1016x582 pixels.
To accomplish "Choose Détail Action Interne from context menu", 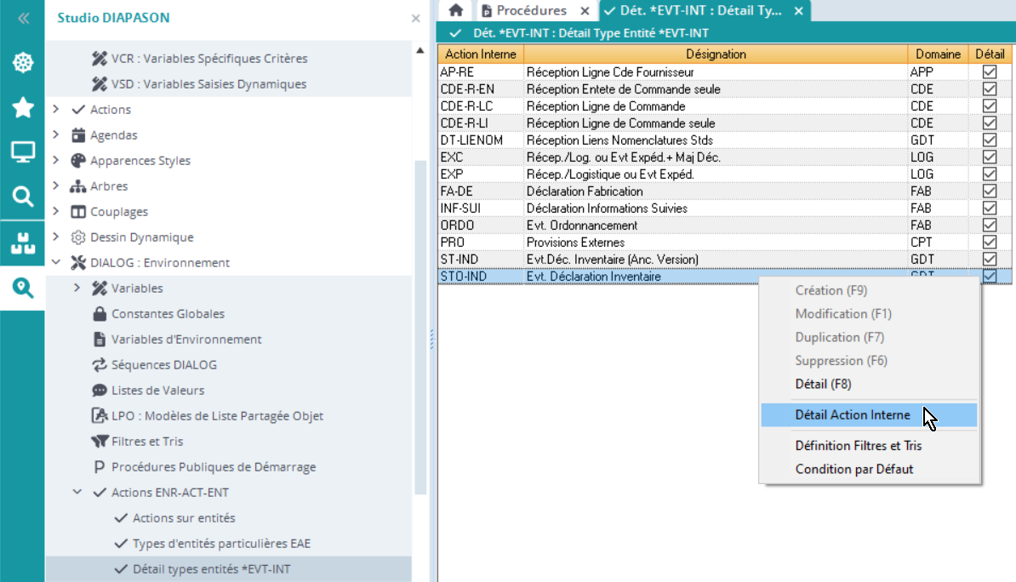I will point(852,415).
